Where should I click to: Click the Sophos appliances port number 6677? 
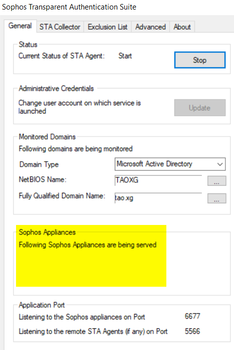point(192,316)
